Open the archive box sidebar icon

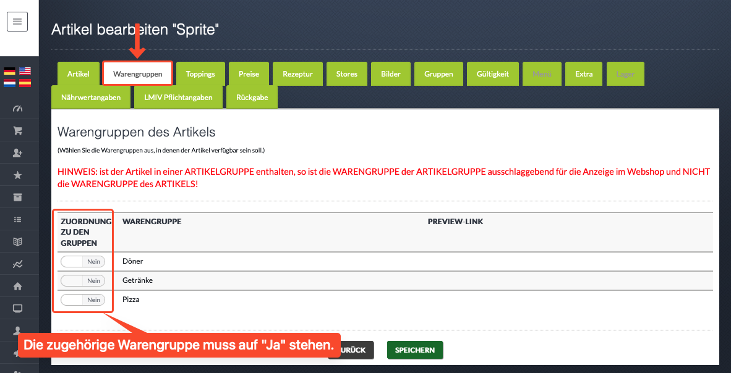tap(18, 197)
